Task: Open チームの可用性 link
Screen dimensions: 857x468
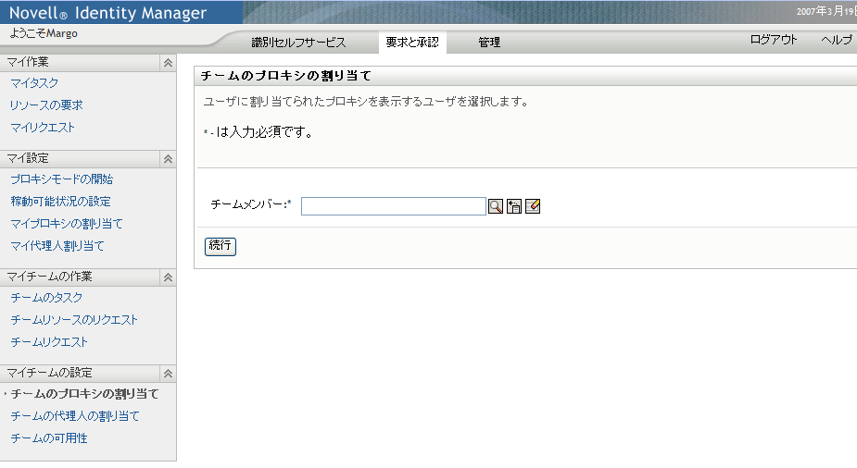Action: click(x=49, y=438)
